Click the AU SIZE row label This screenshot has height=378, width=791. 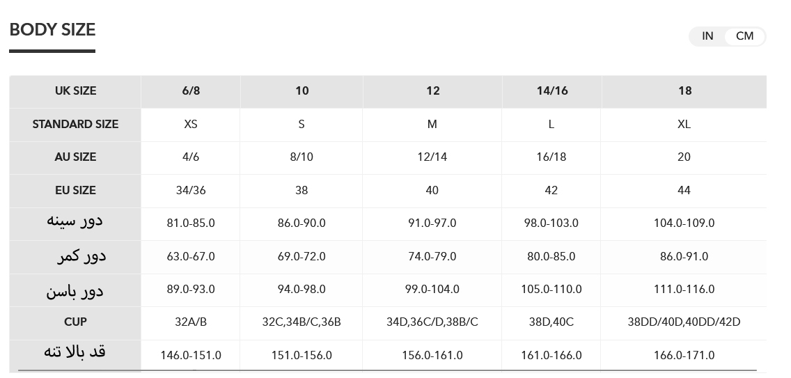point(75,157)
